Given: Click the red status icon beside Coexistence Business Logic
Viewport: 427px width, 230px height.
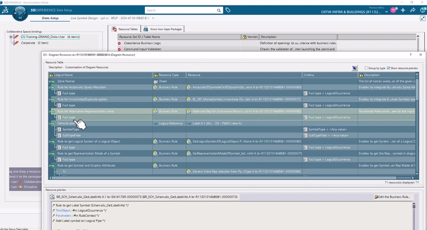Looking at the screenshot, I should point(119,43).
